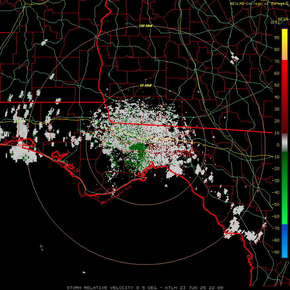Click the -10 value on the velocity scale

pos(275,157)
